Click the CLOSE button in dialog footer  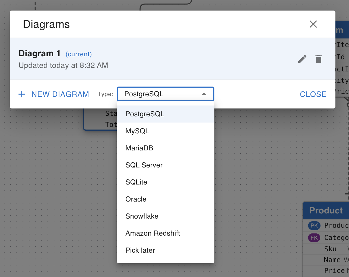pos(313,94)
